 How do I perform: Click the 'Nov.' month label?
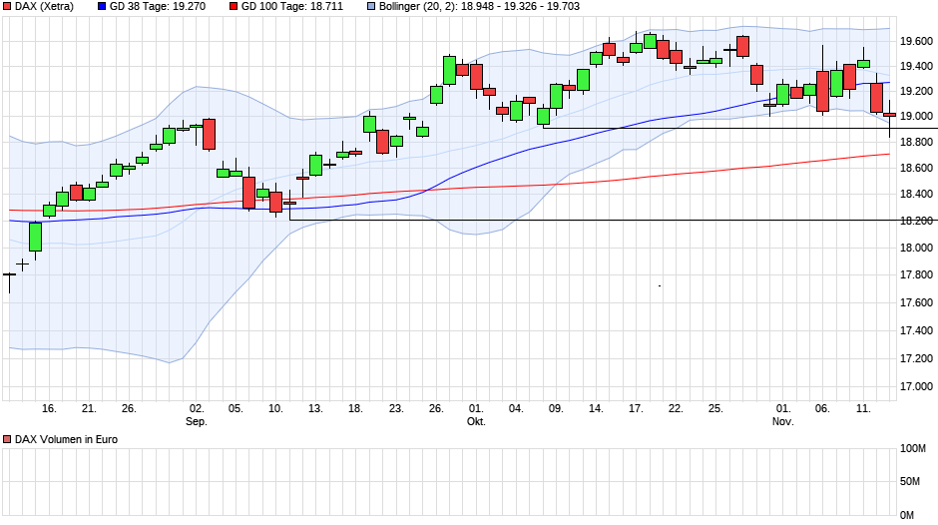coord(783,421)
